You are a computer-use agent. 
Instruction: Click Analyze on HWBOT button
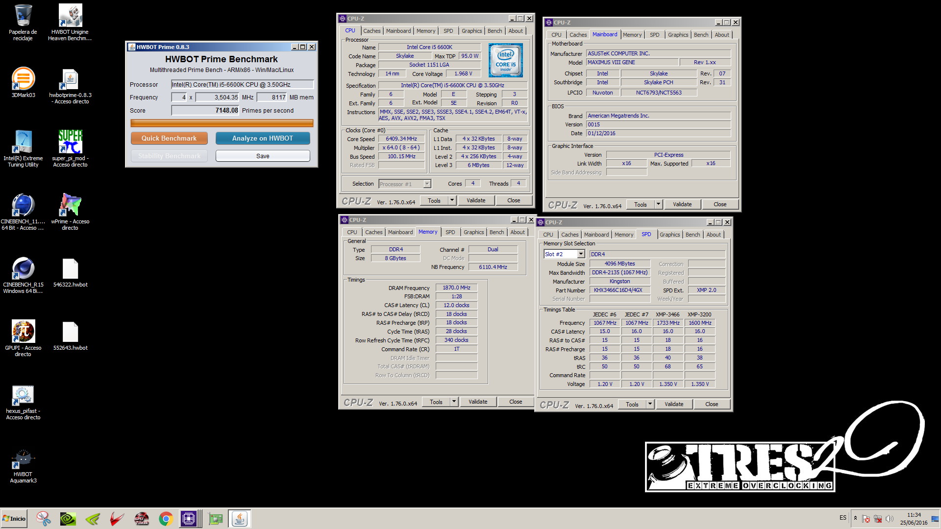pyautogui.click(x=263, y=139)
